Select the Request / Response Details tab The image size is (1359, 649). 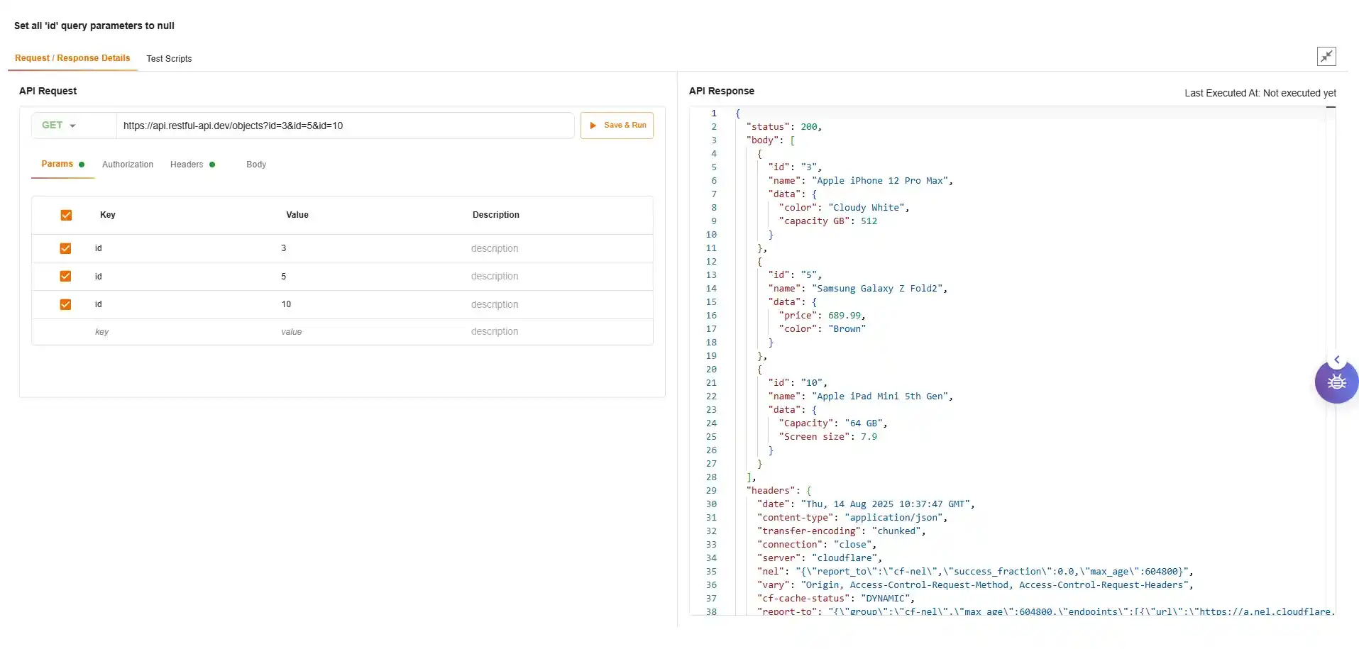tap(72, 58)
